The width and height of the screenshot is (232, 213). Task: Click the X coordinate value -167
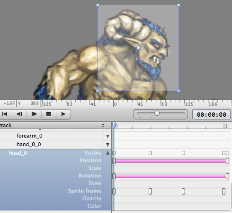[x=9, y=103]
